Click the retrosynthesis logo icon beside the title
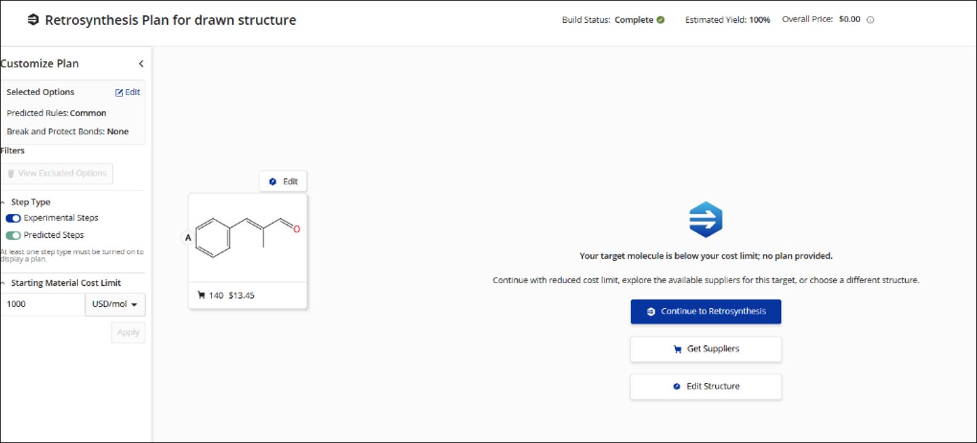 pyautogui.click(x=33, y=20)
